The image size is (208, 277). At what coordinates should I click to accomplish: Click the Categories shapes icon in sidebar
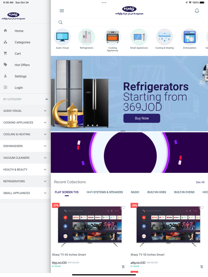click(5, 42)
